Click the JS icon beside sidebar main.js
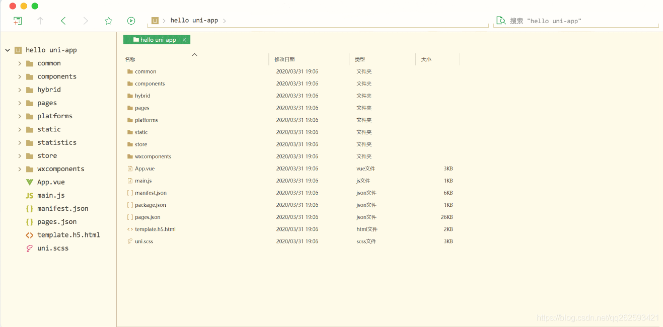 pos(30,195)
